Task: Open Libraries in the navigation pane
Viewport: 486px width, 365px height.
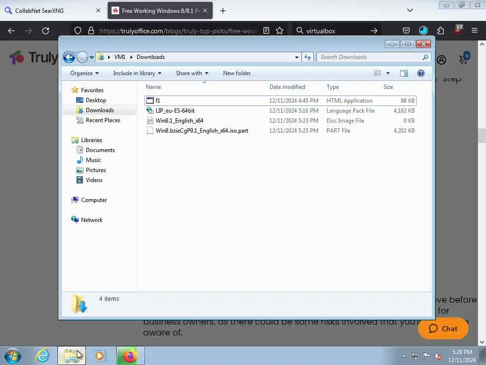Action: click(x=92, y=140)
